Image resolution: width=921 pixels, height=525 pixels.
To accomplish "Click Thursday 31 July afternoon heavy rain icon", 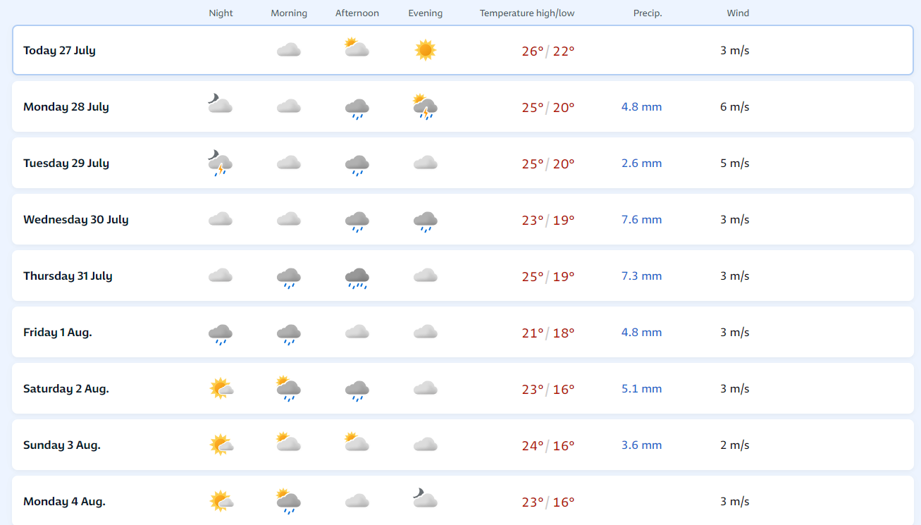I will coord(357,277).
